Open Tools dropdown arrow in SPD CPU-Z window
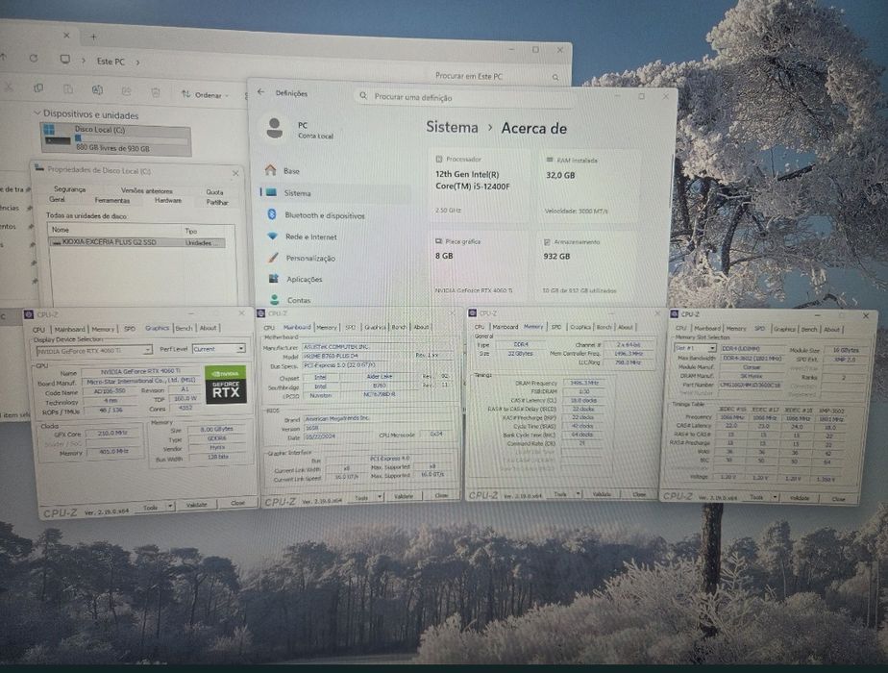 (775, 497)
